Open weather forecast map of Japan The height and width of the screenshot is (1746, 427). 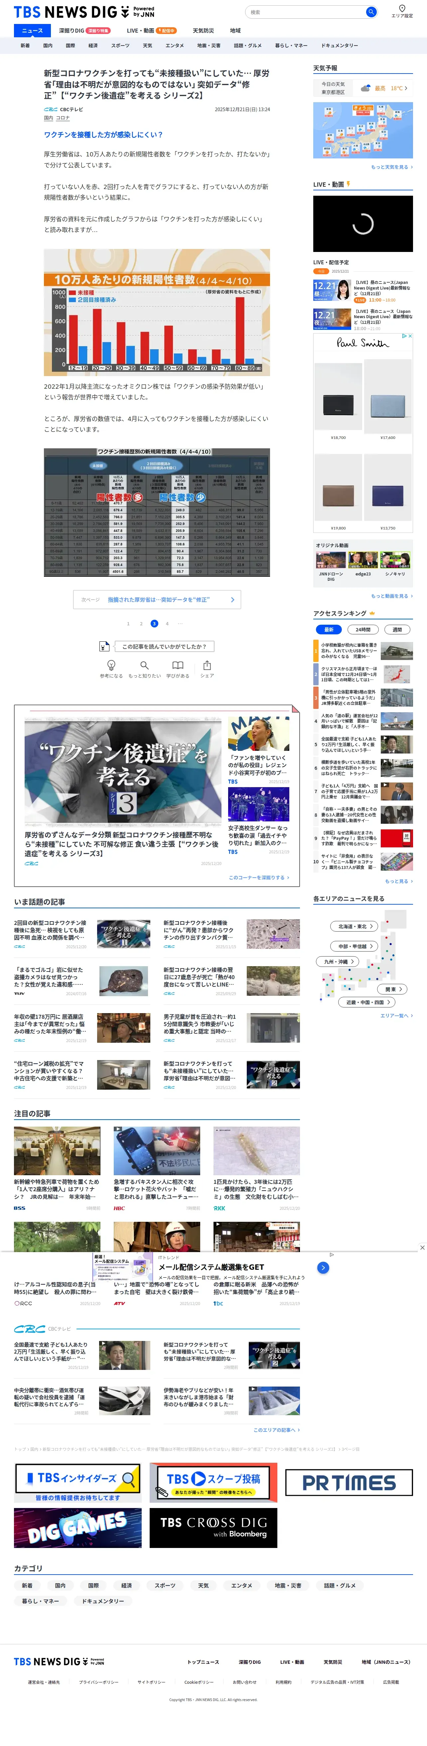362,130
